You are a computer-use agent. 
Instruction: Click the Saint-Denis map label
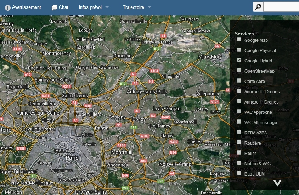pos(74,95)
